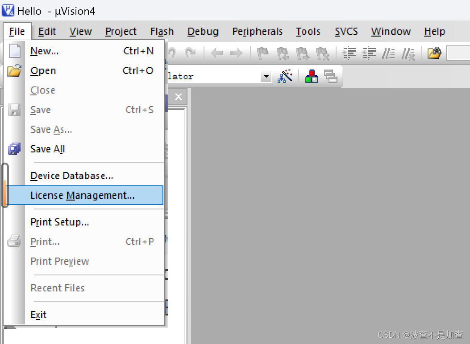Click the Redo arrow in toolbar
This screenshot has width=470, height=344.
[190, 53]
